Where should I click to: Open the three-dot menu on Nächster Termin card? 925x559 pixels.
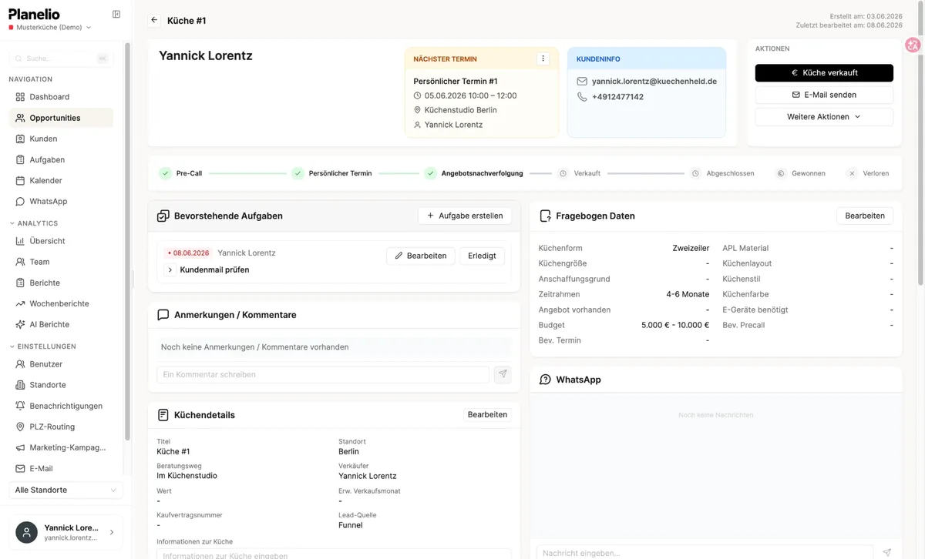[x=543, y=59]
